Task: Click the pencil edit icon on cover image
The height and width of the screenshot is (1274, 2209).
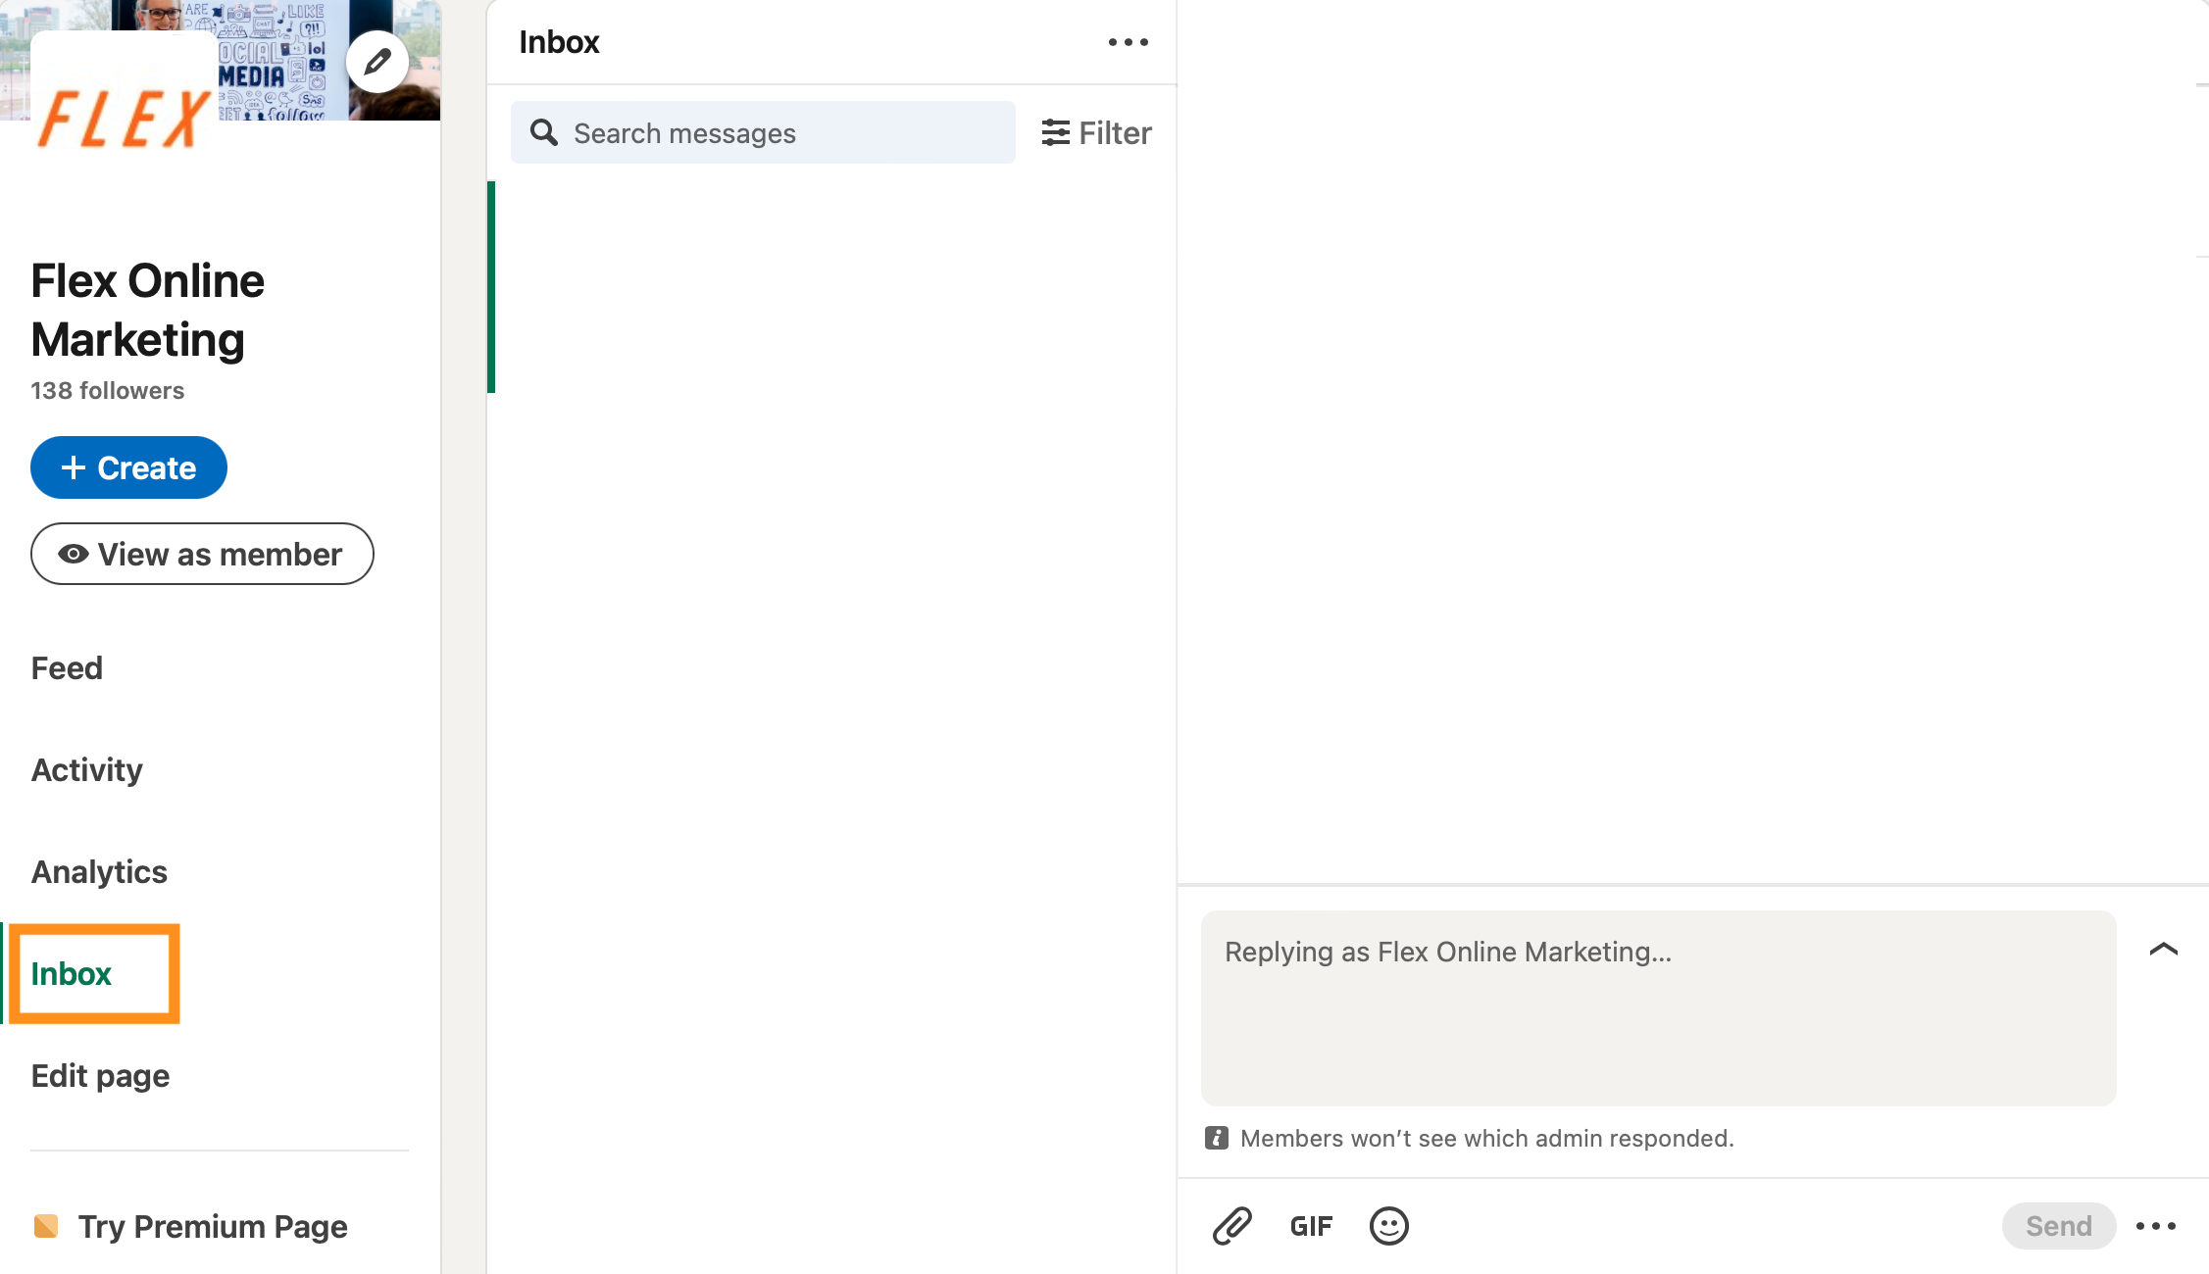Action: coord(377,62)
